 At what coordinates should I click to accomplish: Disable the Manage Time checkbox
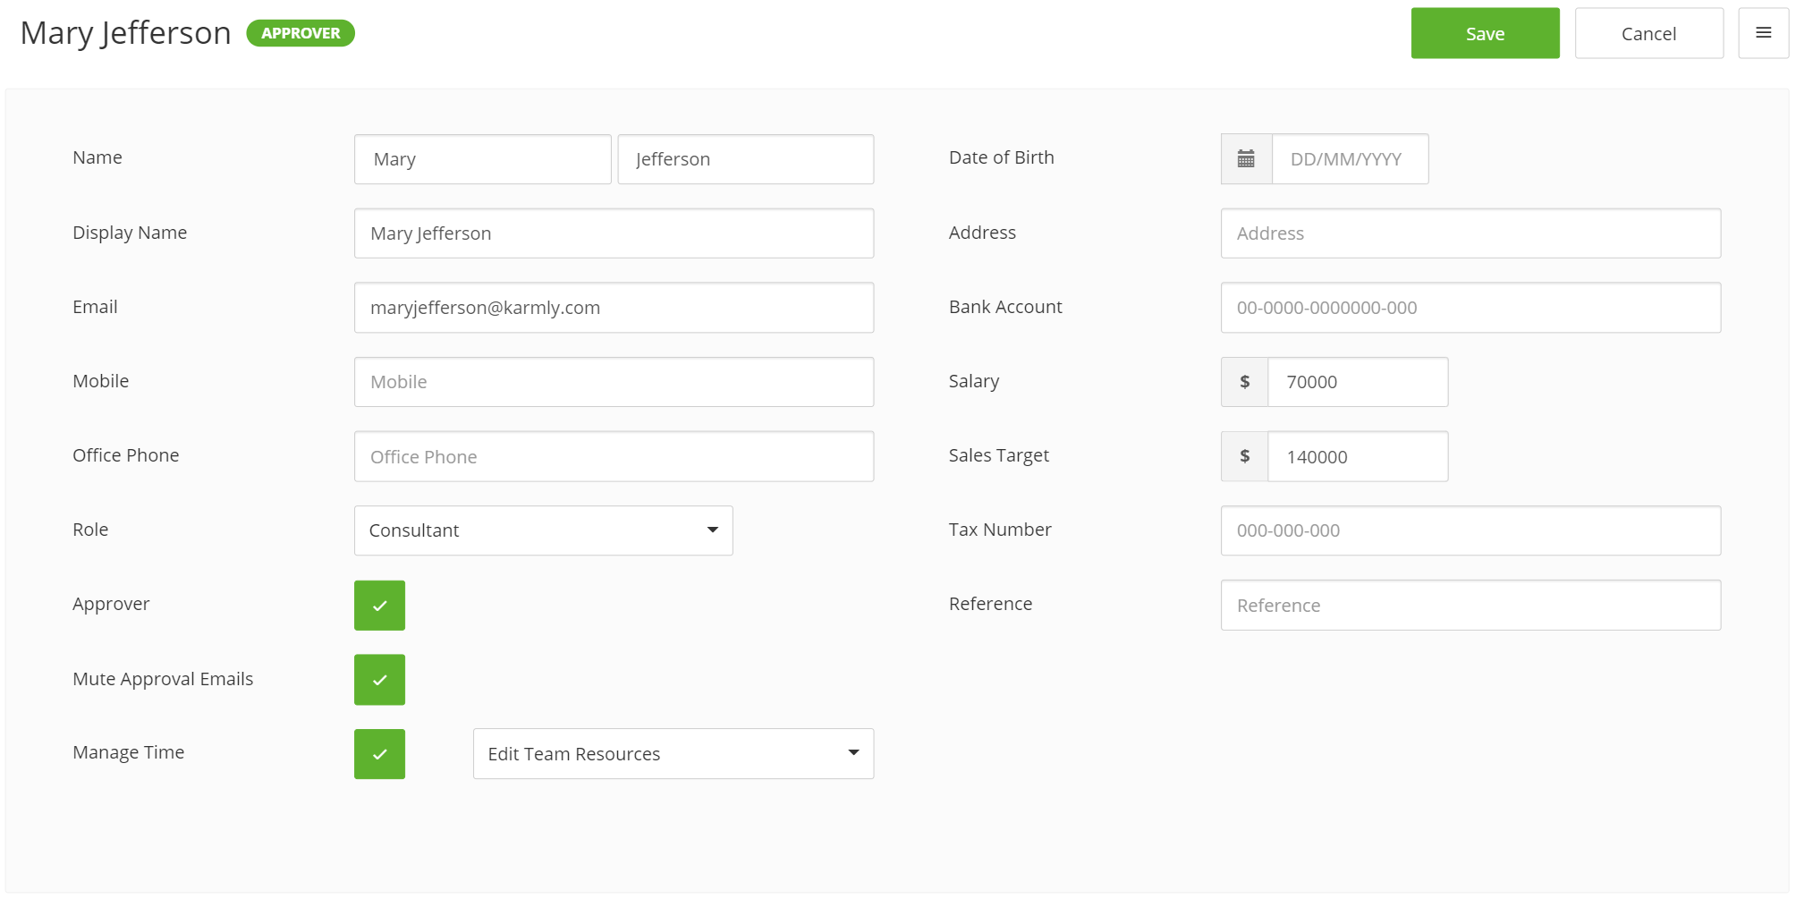point(379,754)
